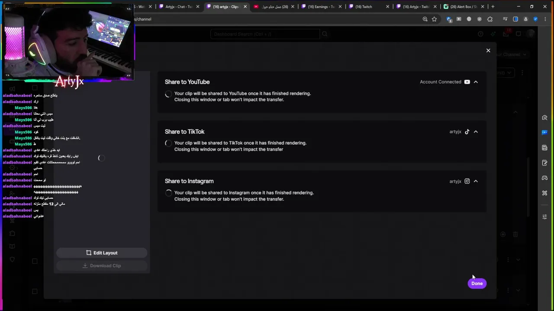Open the sliders settings icon in right sidebar
Image resolution: width=554 pixels, height=311 pixels.
pos(544,217)
